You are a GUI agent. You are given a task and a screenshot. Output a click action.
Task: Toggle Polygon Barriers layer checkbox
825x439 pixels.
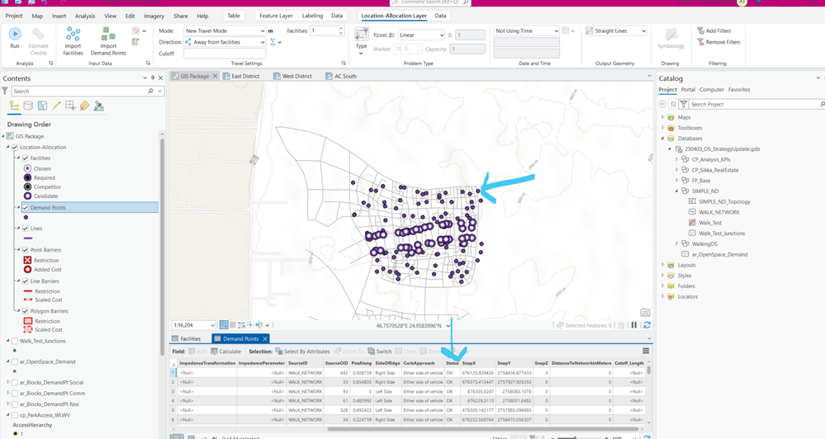[26, 311]
